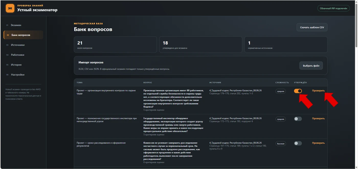Click the Облачный ИИ подключён status badge
This screenshot has height=169, width=358.
pos(333,8)
